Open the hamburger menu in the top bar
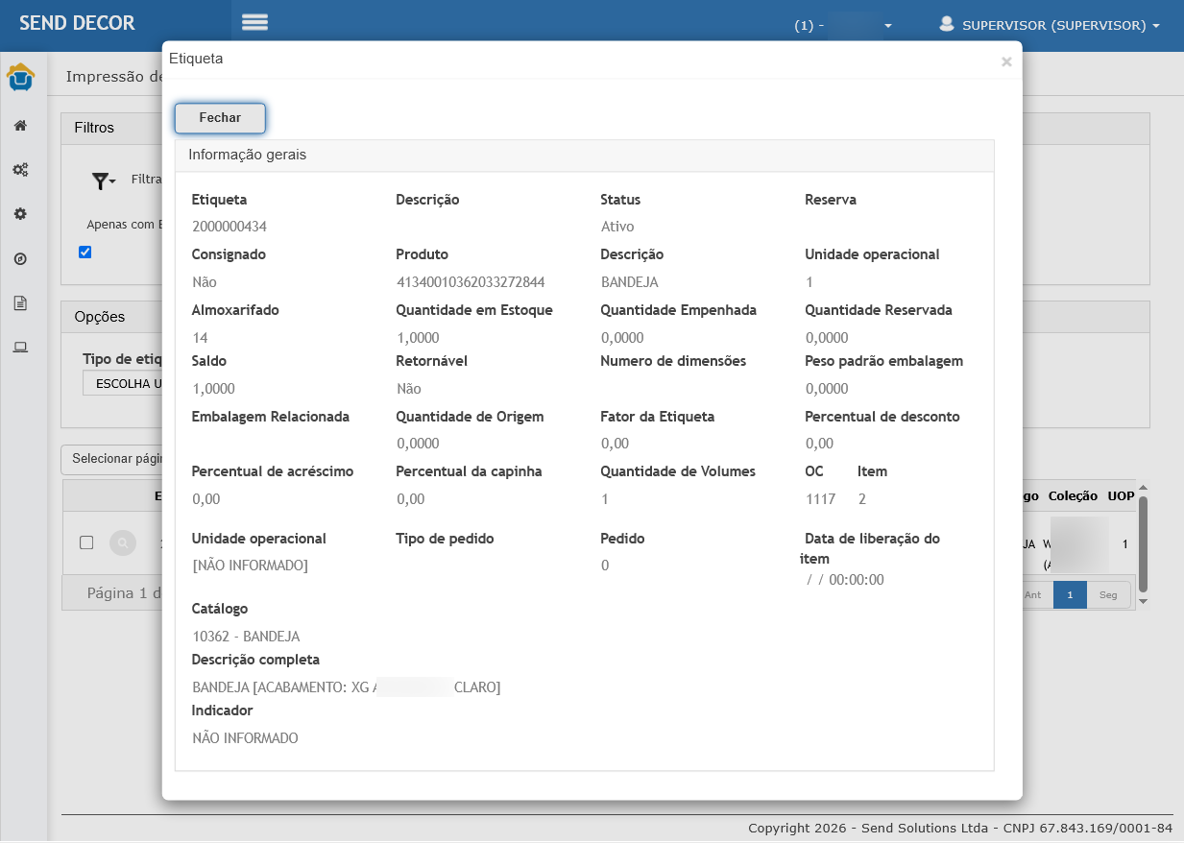1184x843 pixels. click(254, 23)
